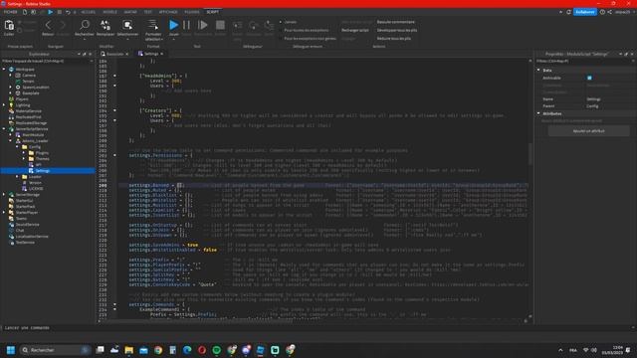Select Terrain in the Explorer
This screenshot has height=358, width=637.
[x=28, y=82]
